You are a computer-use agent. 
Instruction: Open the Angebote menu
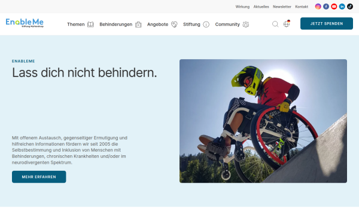click(x=157, y=24)
